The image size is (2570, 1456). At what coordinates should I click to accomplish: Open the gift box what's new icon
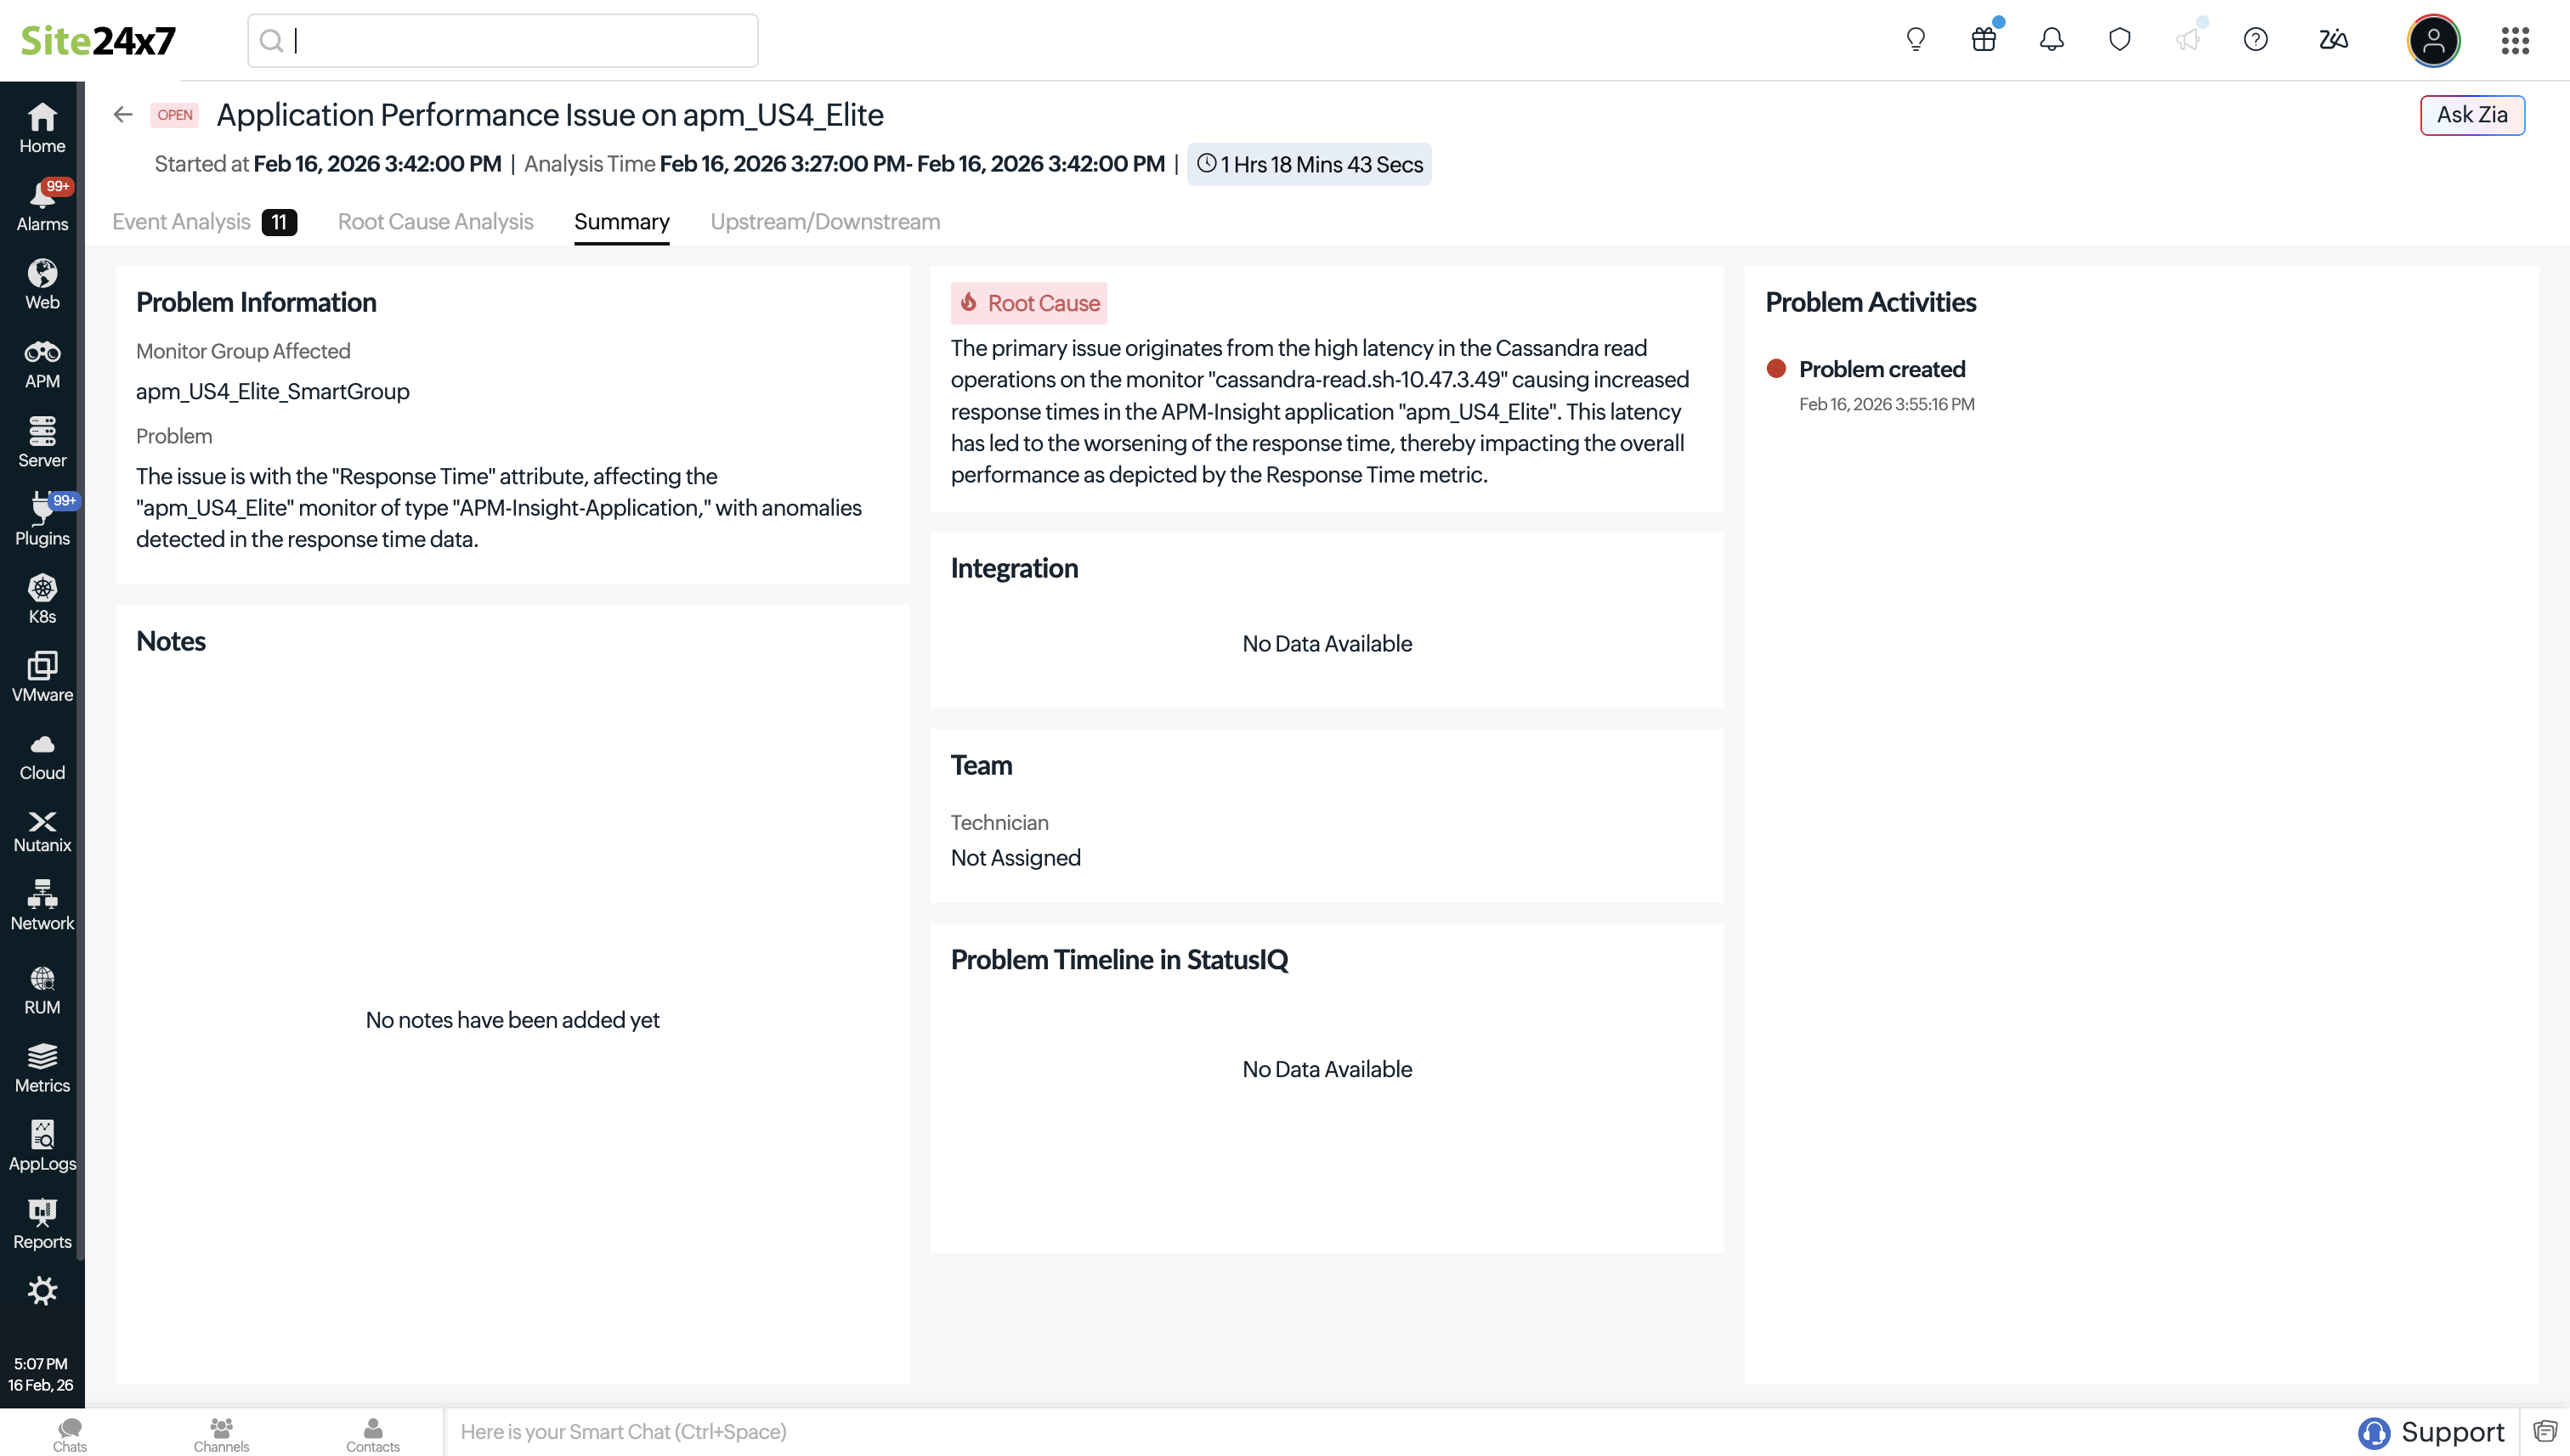coord(1983,40)
